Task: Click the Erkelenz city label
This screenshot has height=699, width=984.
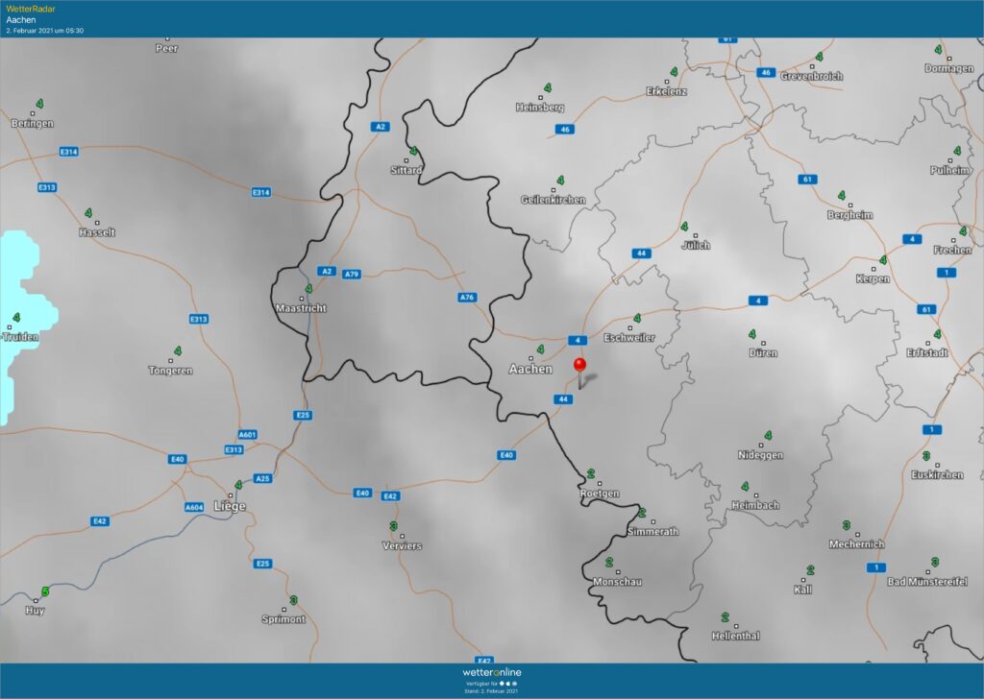Action: coord(667,91)
